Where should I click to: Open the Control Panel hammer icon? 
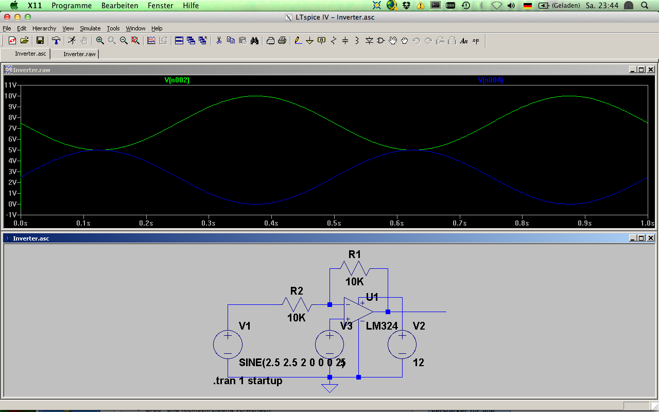(56, 41)
